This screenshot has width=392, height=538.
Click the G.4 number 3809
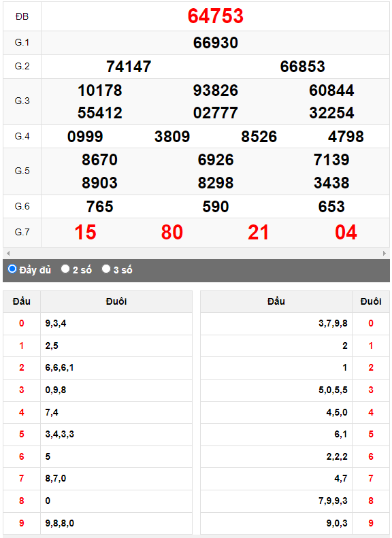pyautogui.click(x=172, y=137)
